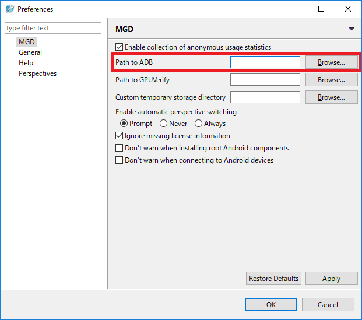Viewport: 362px width, 320px height.
Task: Toggle anonymous usage statistics collection checkbox
Action: 119,47
